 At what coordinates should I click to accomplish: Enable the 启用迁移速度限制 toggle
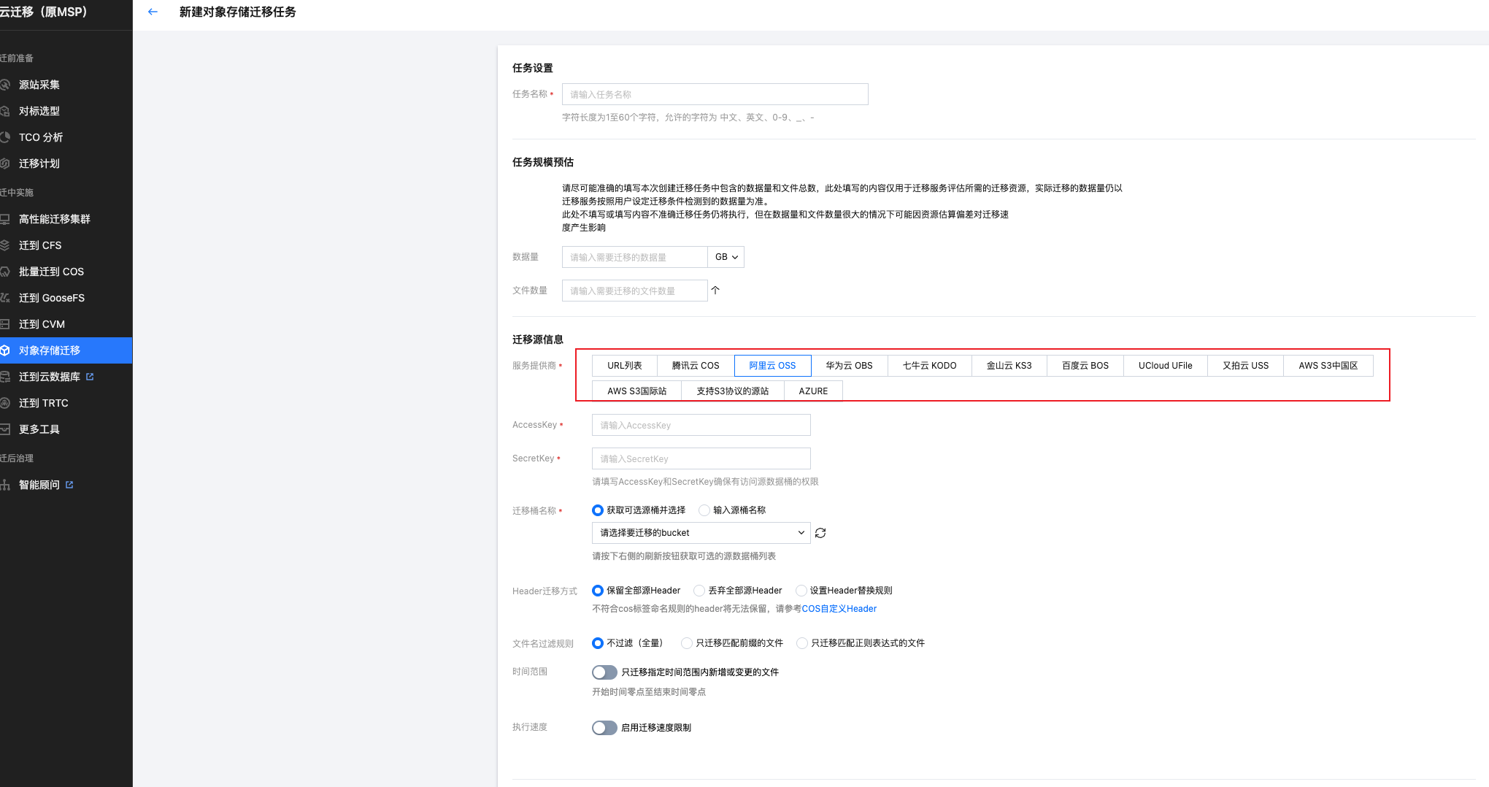tap(604, 727)
